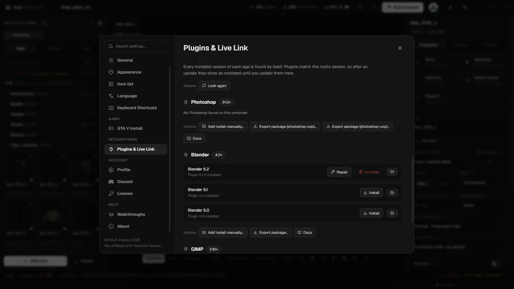514x289 pixels.
Task: Open Language settings
Action: [x=136, y=96]
